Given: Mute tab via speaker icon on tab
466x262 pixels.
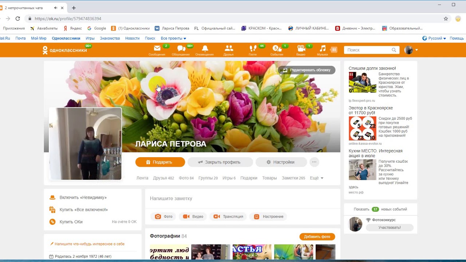Looking at the screenshot, I should point(55,8).
